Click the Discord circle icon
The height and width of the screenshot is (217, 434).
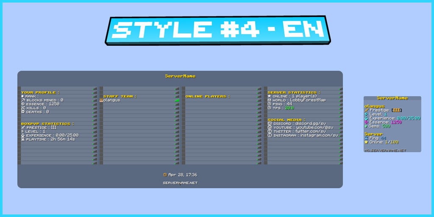[270, 124]
